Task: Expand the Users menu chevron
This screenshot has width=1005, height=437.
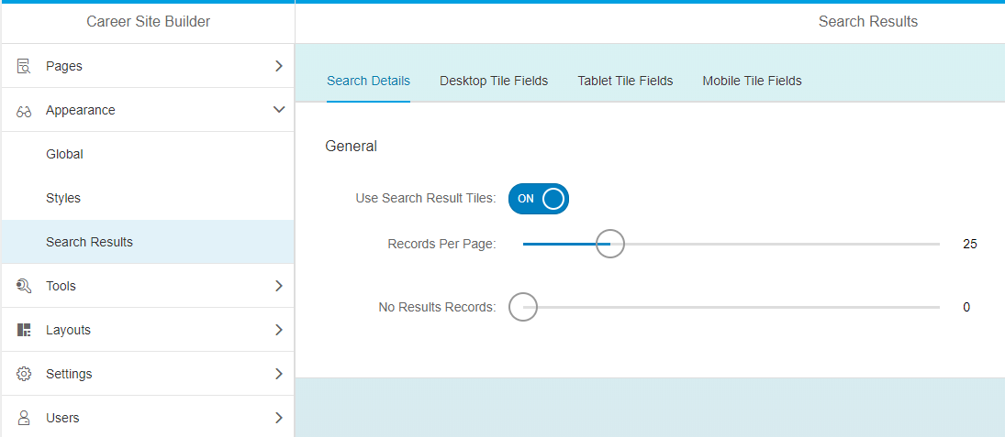Action: pos(279,418)
